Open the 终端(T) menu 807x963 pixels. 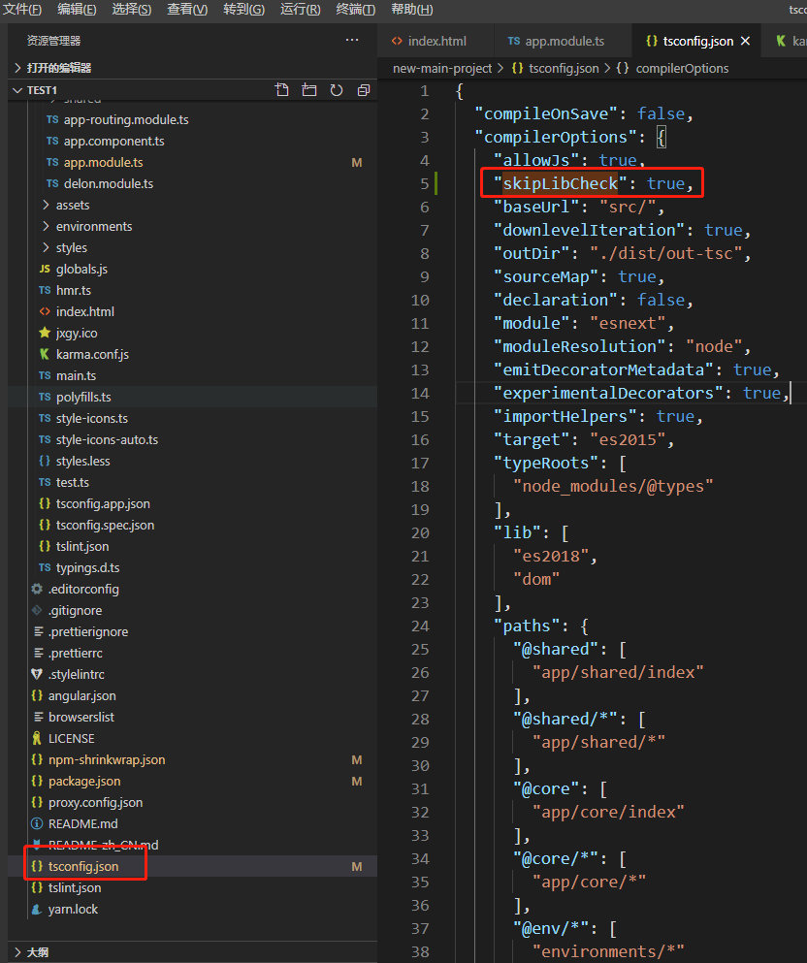(x=356, y=9)
